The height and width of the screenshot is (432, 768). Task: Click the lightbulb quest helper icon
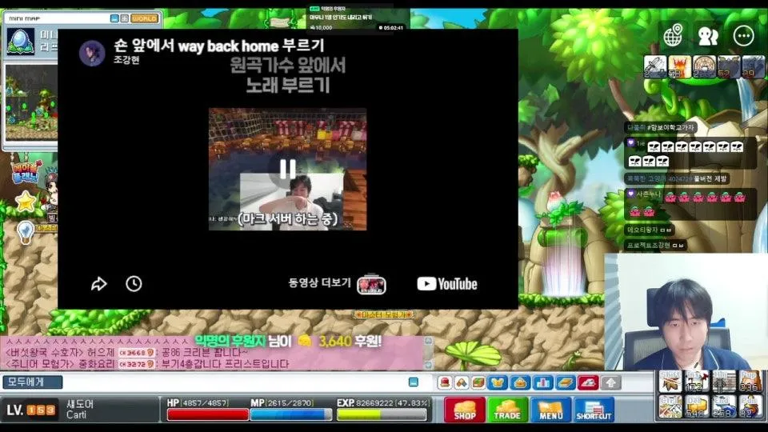26,232
